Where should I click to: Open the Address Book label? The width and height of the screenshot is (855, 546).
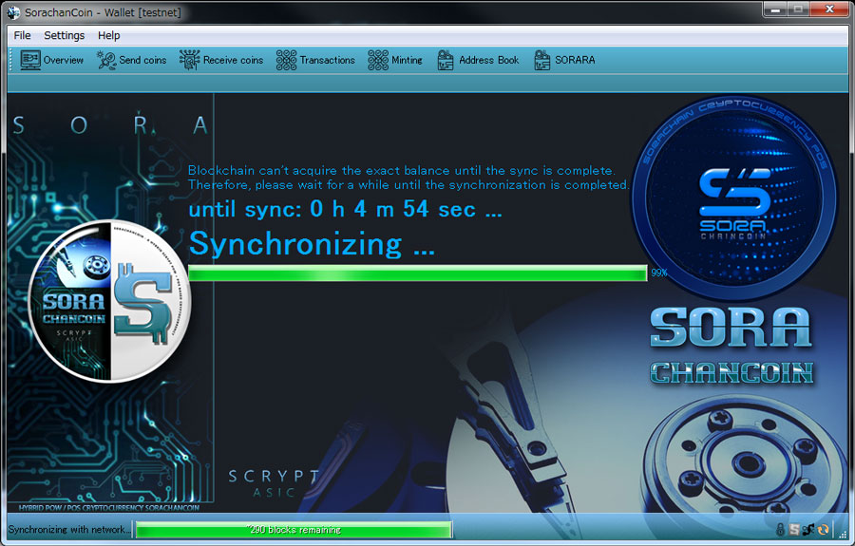(x=488, y=60)
